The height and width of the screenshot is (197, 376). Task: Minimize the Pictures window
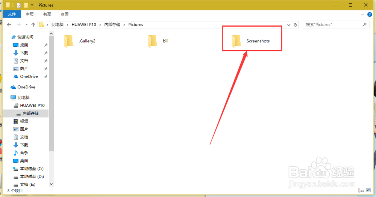(336, 5)
